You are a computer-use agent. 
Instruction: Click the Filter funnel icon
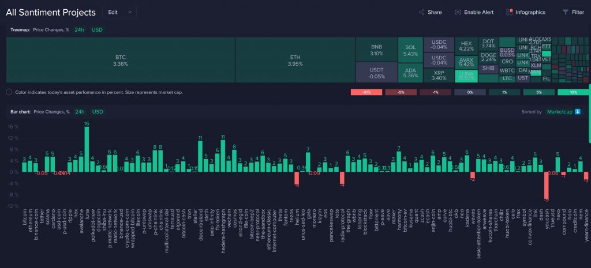click(x=565, y=12)
